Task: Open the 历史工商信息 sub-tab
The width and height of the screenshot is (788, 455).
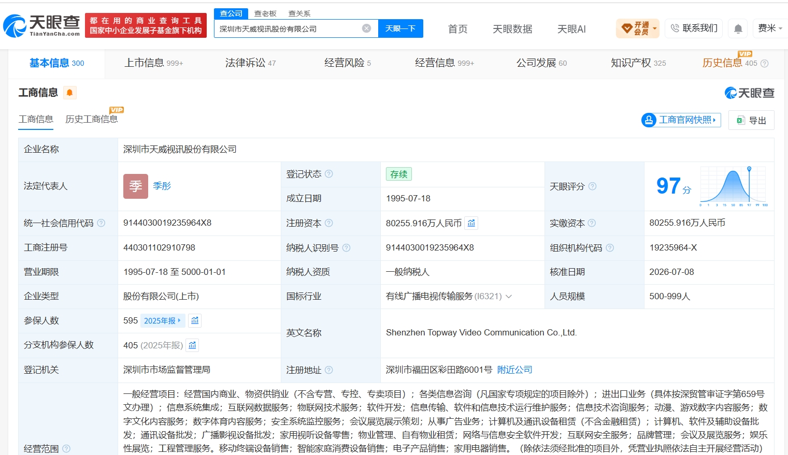Action: 91,119
